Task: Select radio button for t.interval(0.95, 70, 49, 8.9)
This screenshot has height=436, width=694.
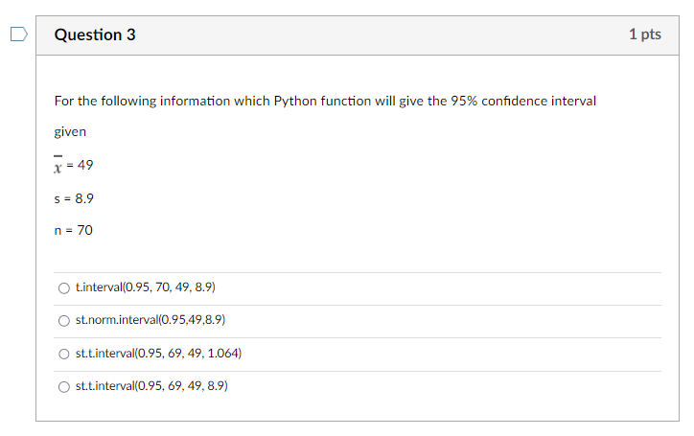Action: click(x=64, y=287)
